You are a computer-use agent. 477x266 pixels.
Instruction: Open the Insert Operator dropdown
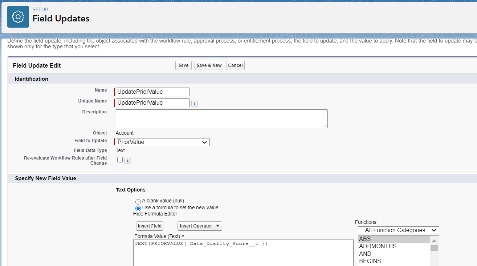coord(199,226)
